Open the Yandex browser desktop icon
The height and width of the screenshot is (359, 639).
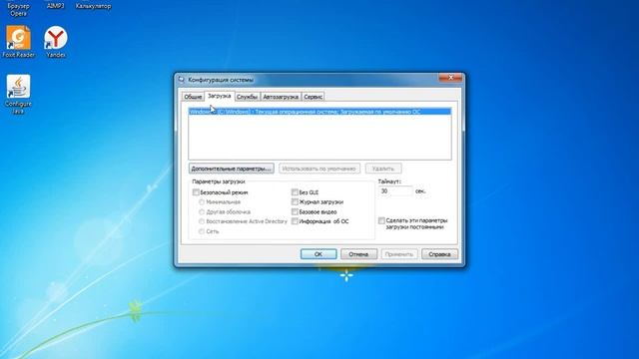[x=56, y=41]
